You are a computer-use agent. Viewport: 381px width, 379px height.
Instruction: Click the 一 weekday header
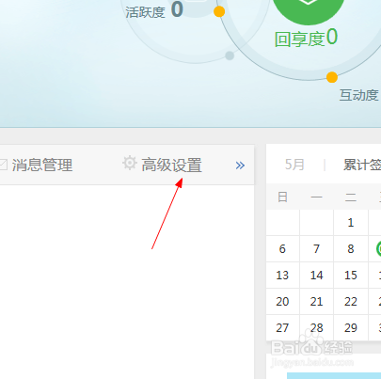coord(316,197)
